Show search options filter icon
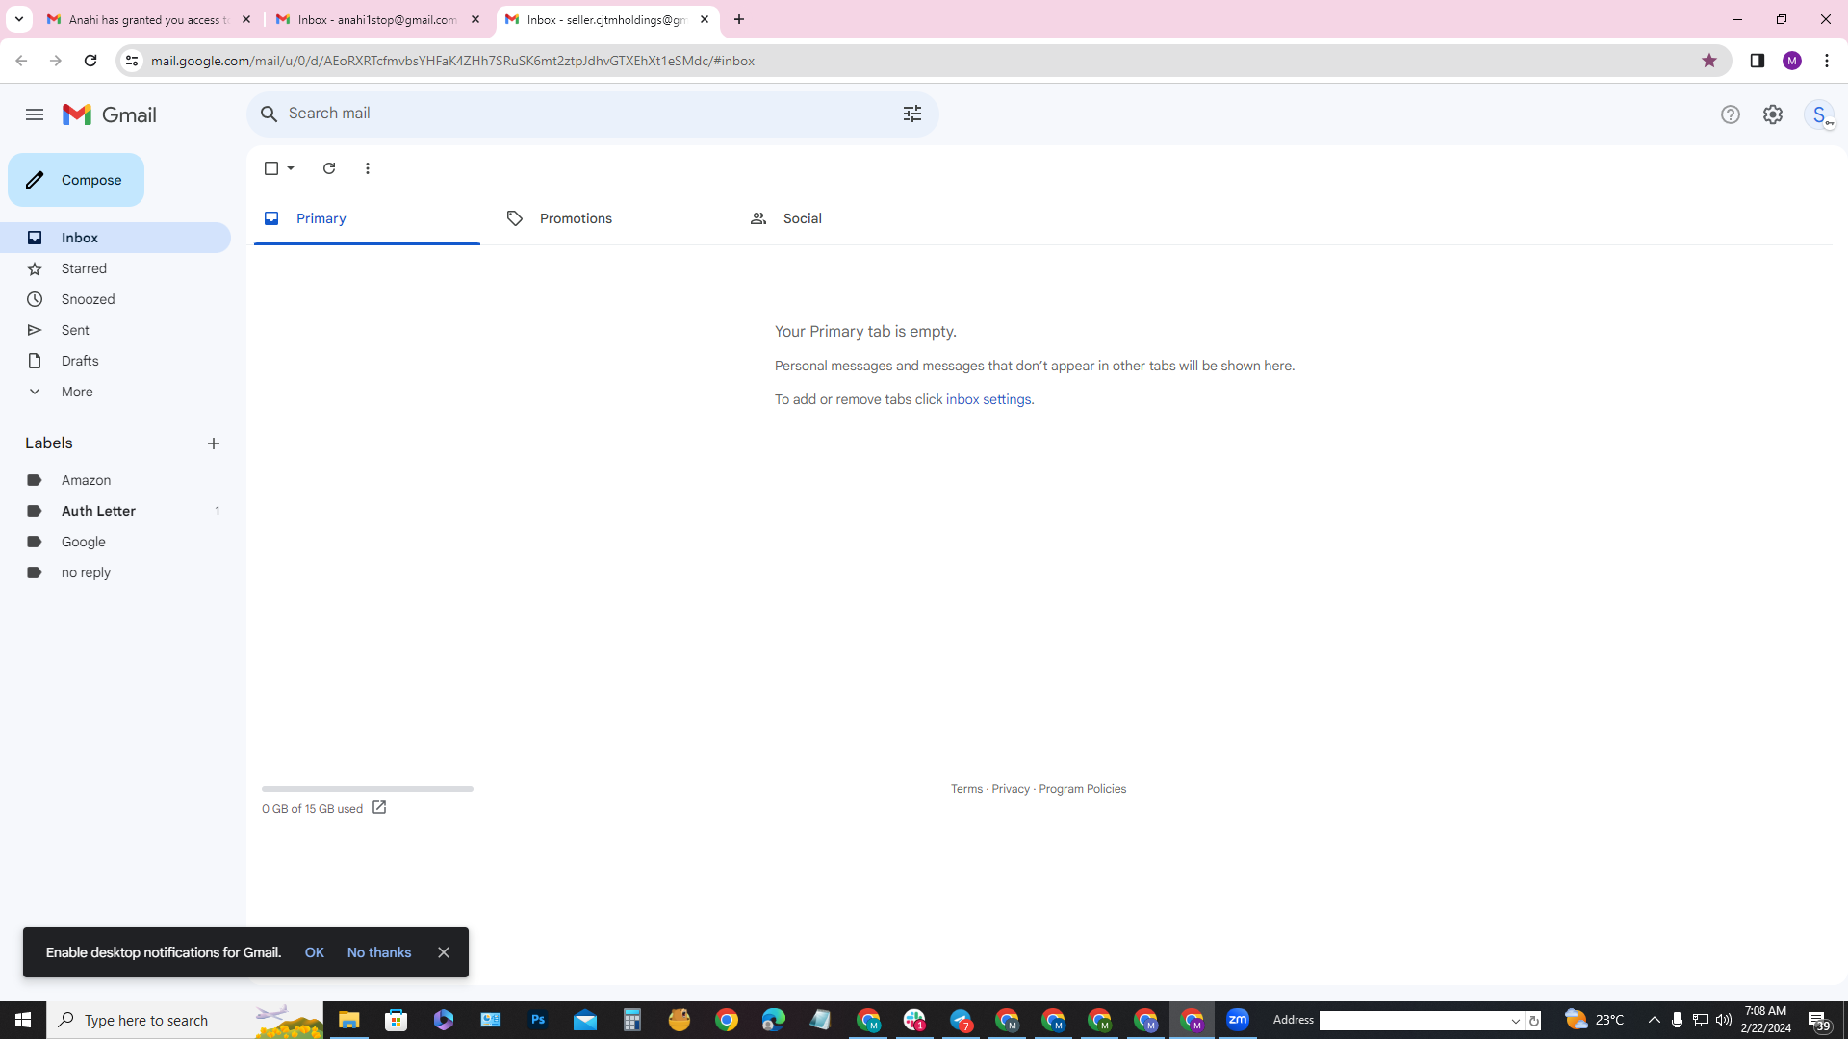The image size is (1848, 1039). click(x=912, y=114)
